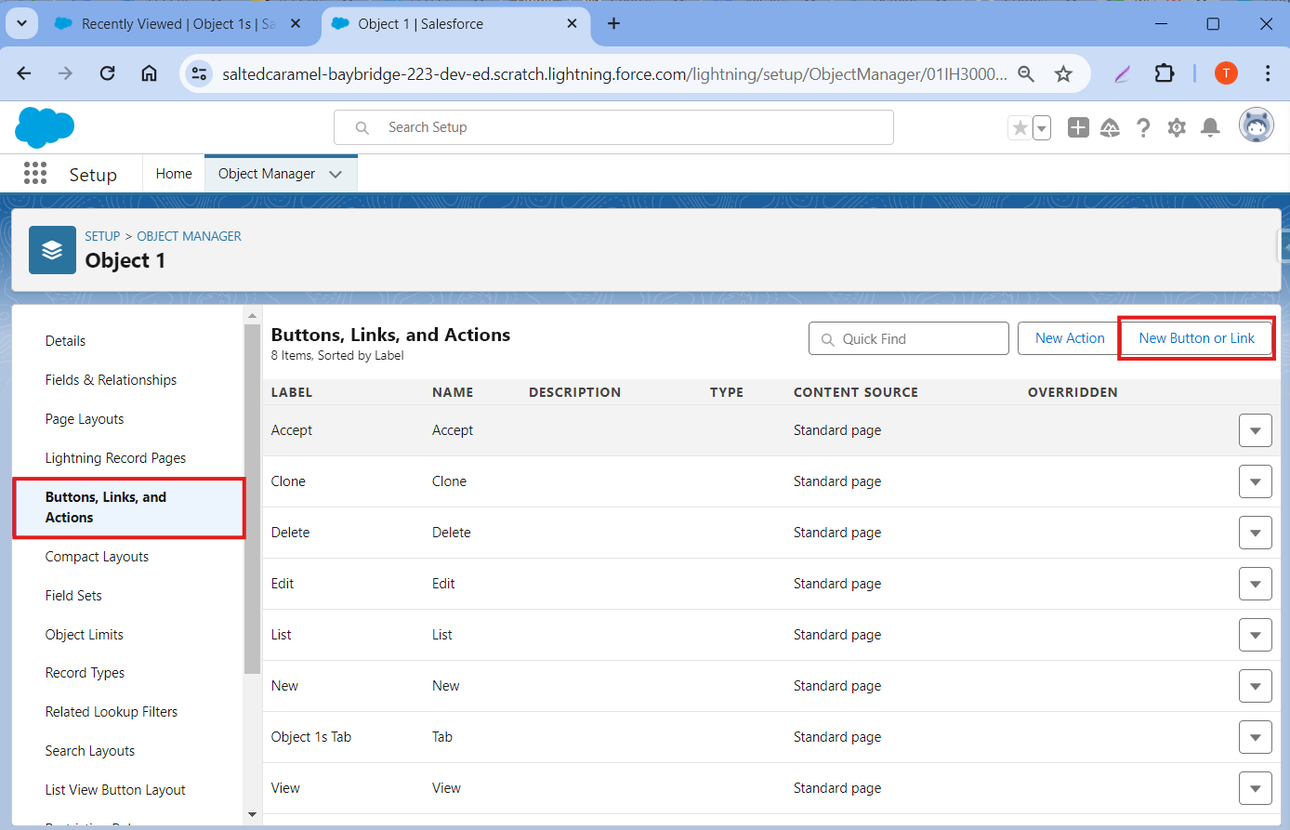Open row menu for List
Screen dimensions: 1290x830
coord(1256,635)
